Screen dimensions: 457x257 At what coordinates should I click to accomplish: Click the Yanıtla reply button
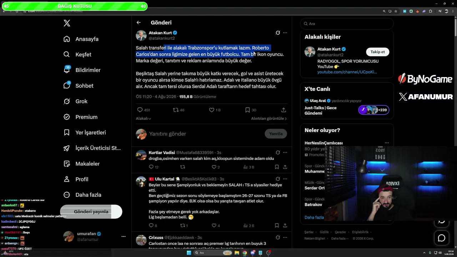[276, 134]
